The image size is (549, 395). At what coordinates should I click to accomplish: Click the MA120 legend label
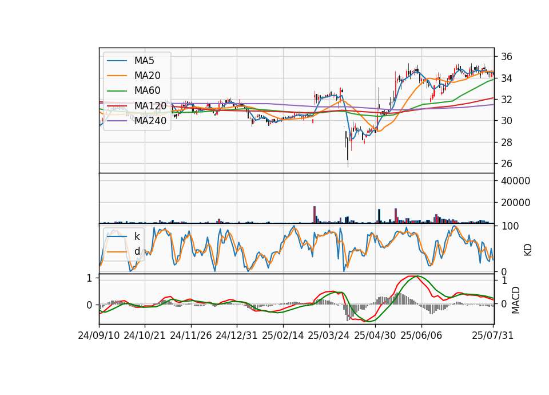pos(150,106)
